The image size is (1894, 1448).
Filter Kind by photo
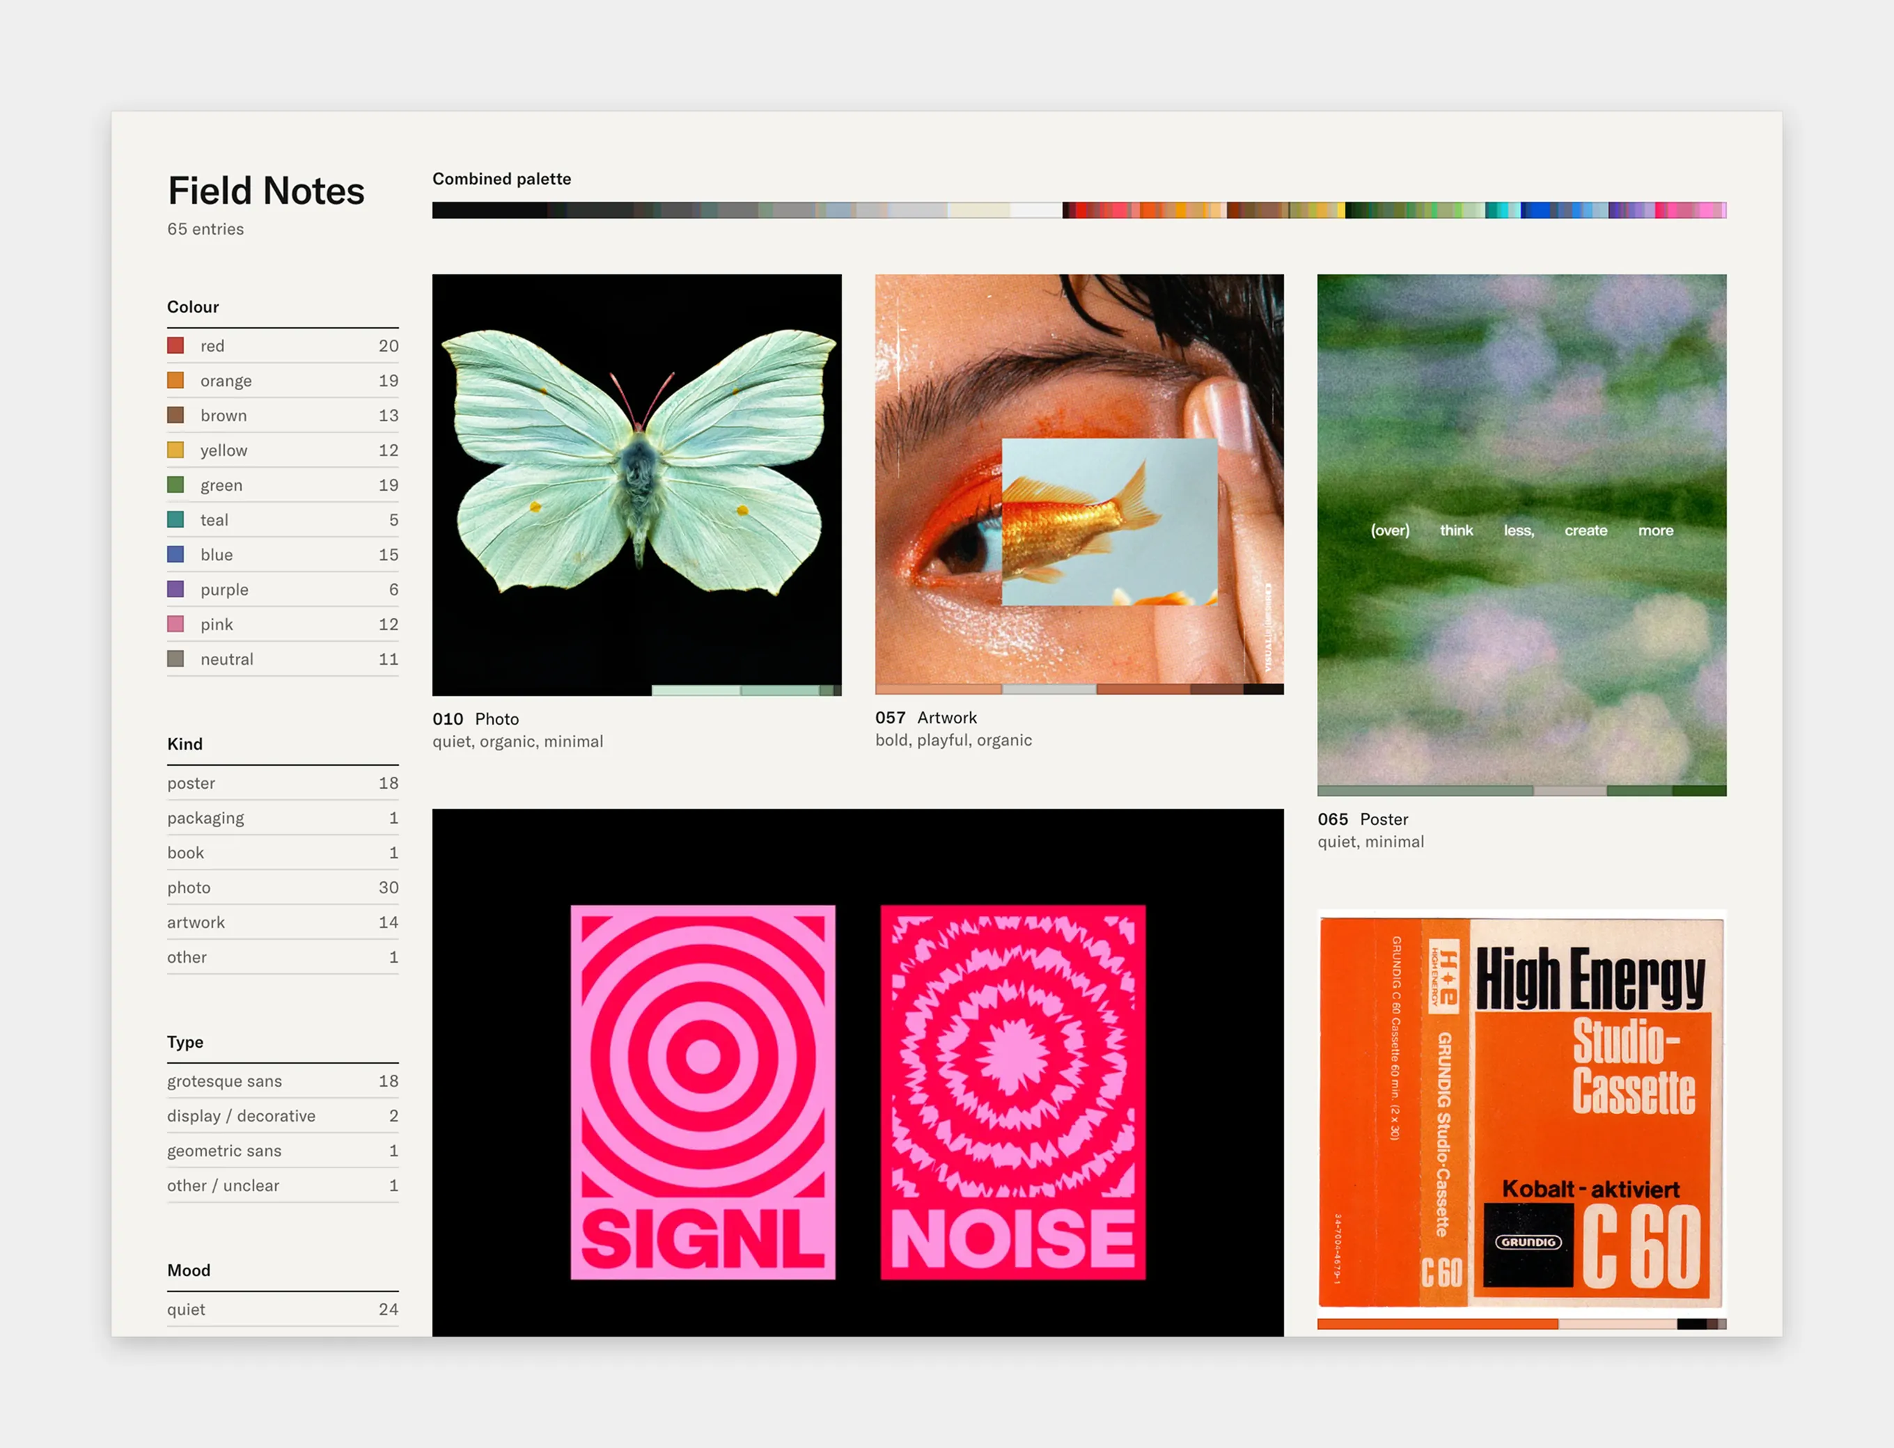point(283,888)
